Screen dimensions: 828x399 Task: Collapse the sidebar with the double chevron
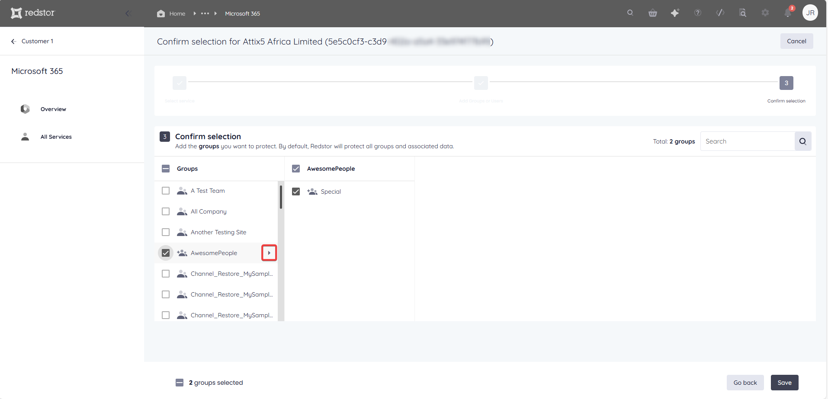coord(128,13)
